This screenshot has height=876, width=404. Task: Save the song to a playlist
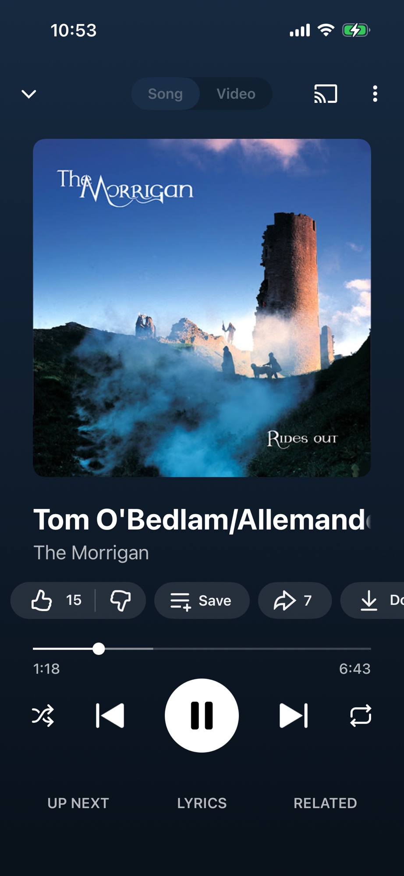(x=202, y=600)
